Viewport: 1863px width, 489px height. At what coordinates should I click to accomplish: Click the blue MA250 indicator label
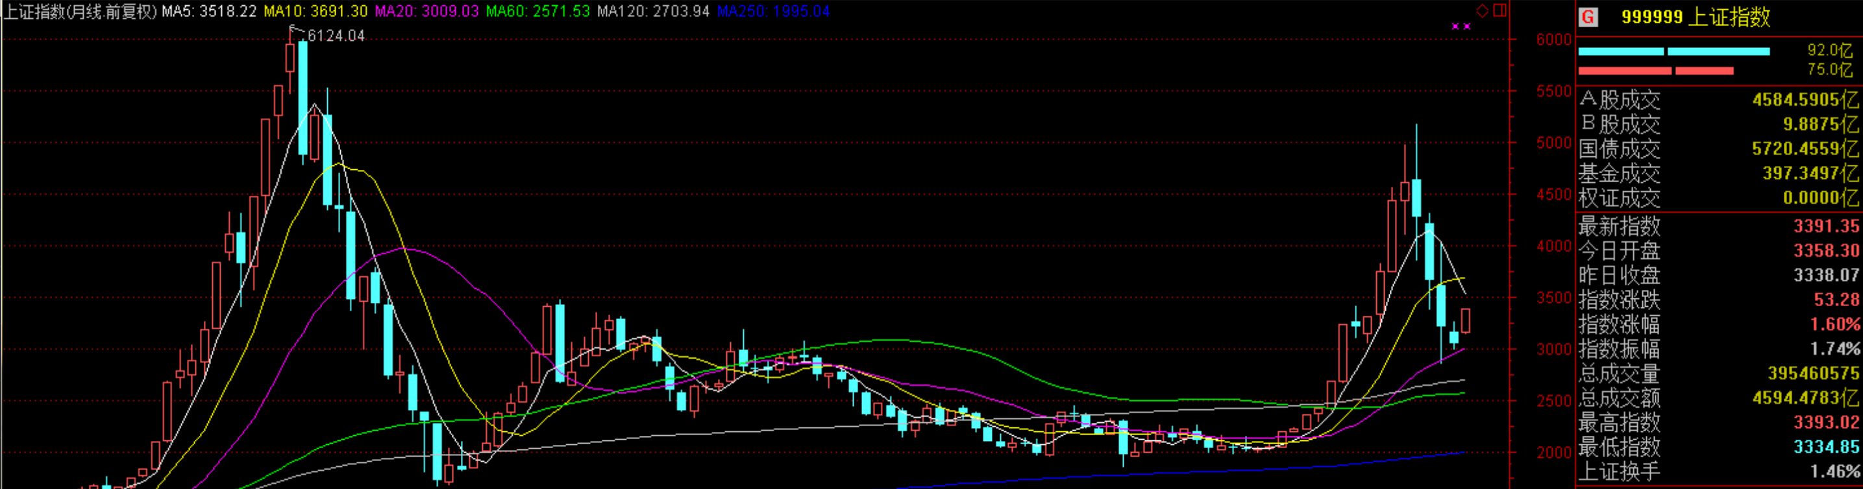[x=773, y=12]
